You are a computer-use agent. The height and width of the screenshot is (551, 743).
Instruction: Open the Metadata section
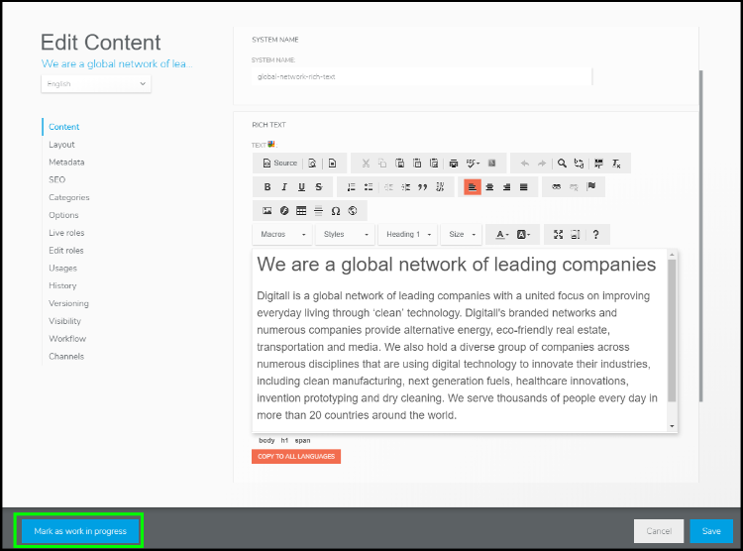tap(66, 163)
